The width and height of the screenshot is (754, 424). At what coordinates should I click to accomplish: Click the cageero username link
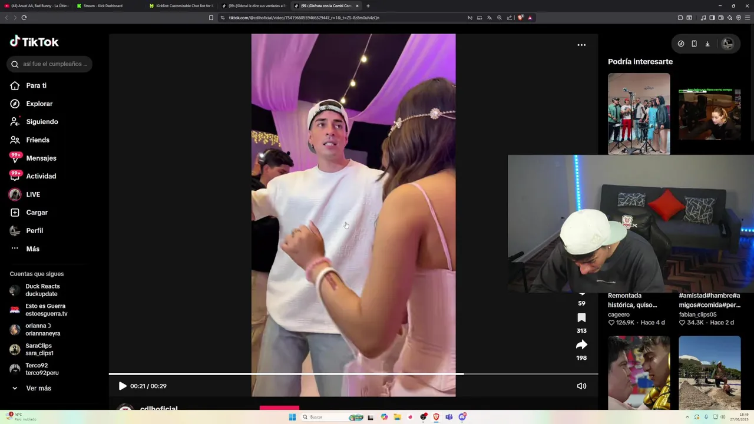click(x=619, y=314)
